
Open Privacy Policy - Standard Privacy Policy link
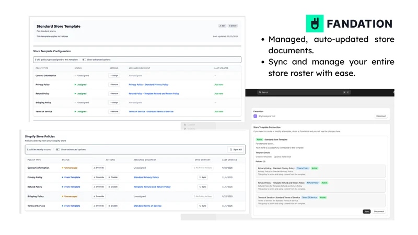click(148, 85)
